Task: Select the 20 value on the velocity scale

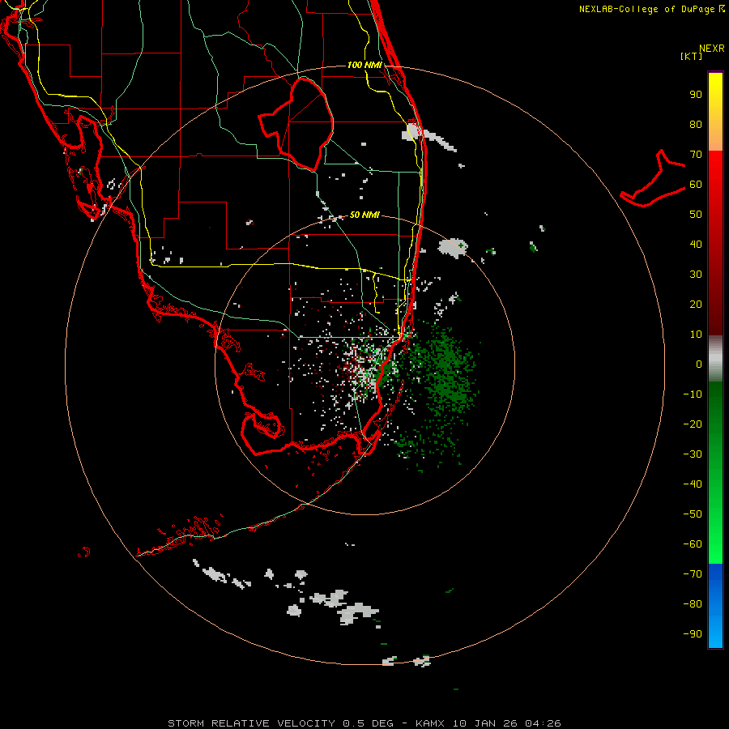Action: point(696,305)
